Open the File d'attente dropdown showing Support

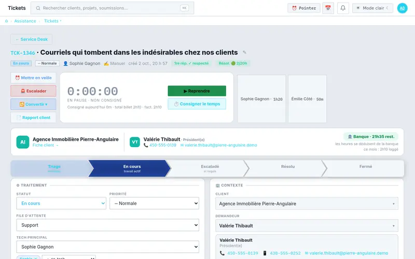tap(108, 225)
